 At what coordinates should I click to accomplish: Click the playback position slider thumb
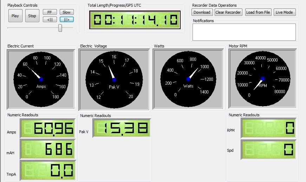point(60,28)
